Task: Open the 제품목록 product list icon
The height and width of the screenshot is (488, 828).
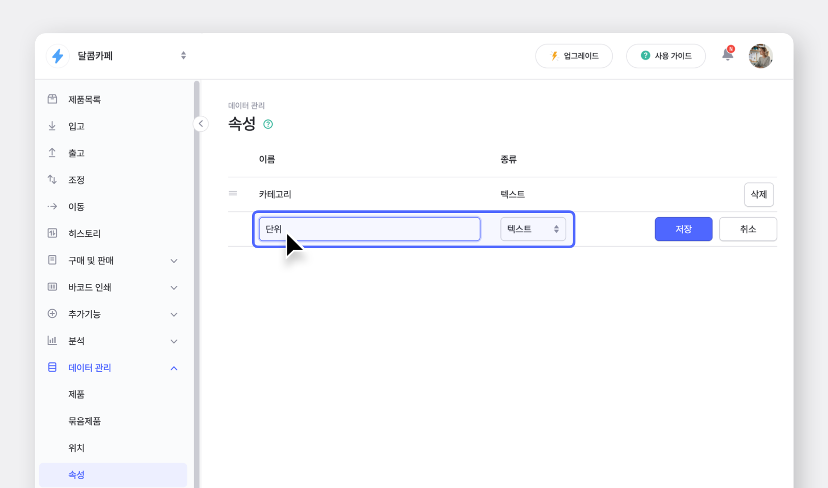Action: point(52,99)
